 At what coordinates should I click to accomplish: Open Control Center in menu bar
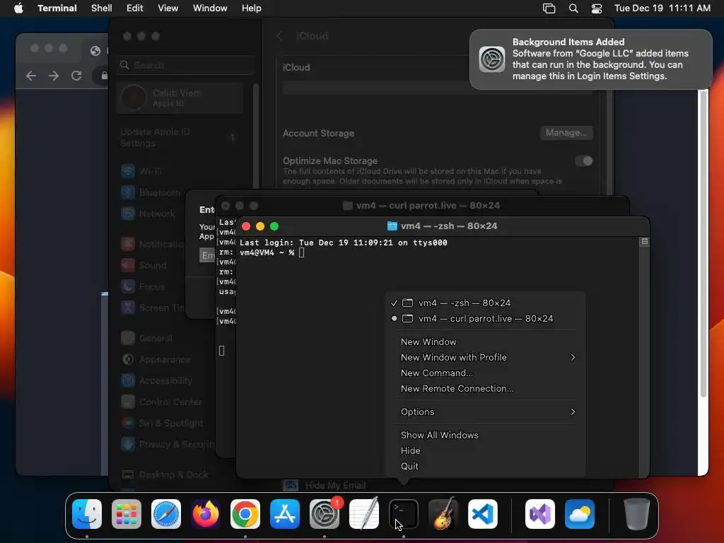click(x=597, y=8)
